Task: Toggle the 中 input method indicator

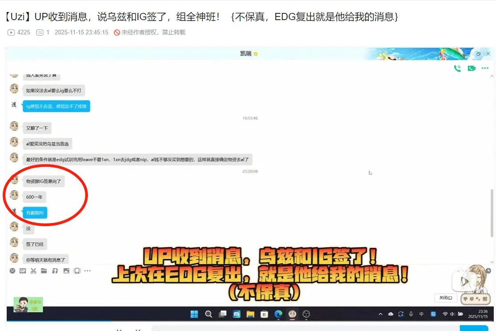Action: tap(421, 314)
